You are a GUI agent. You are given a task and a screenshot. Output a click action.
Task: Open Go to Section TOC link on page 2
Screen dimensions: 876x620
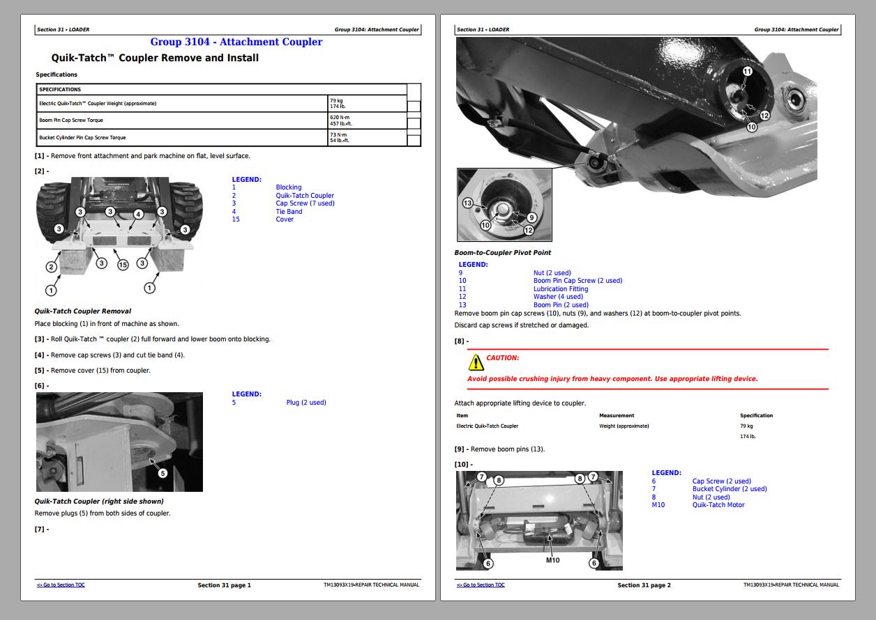pos(481,585)
